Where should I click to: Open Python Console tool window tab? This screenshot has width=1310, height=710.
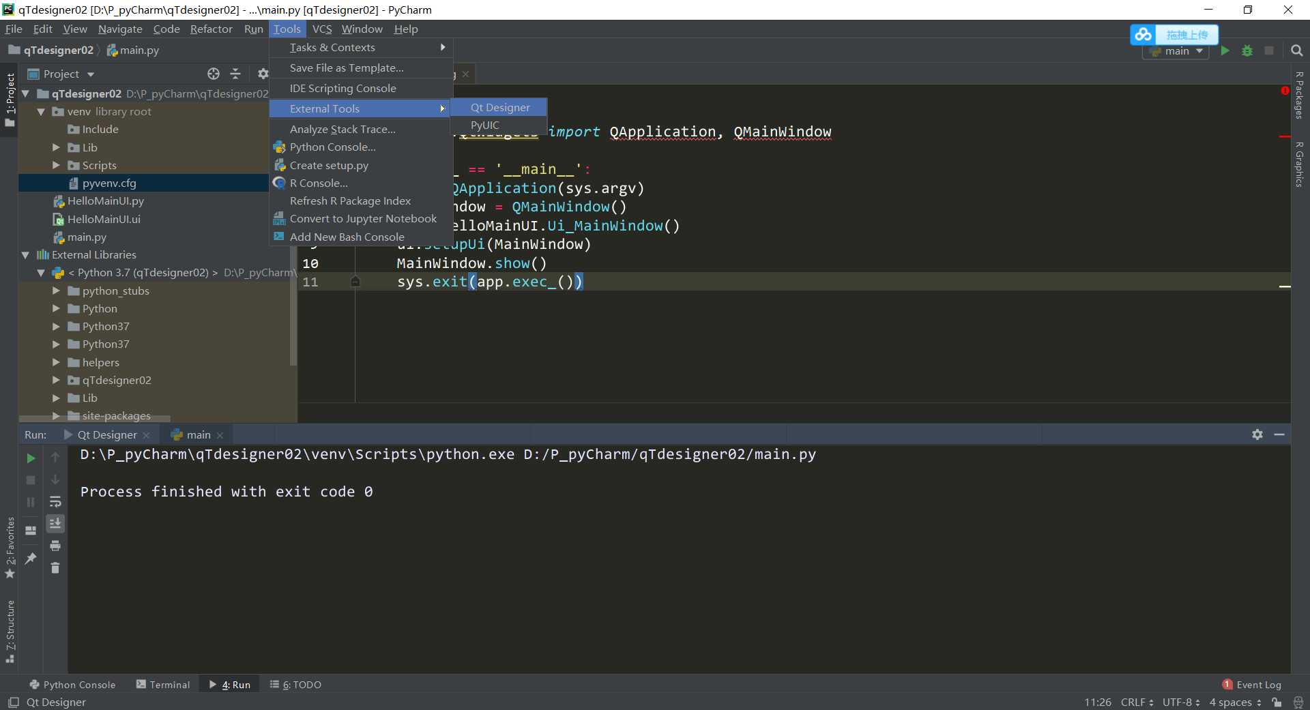pyautogui.click(x=72, y=685)
